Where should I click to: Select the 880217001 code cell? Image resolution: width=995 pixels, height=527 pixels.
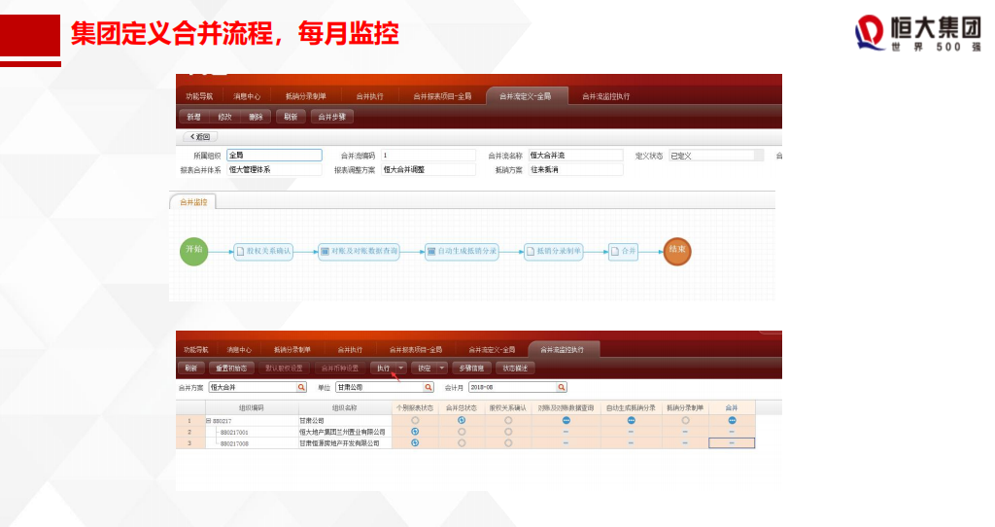click(x=252, y=432)
